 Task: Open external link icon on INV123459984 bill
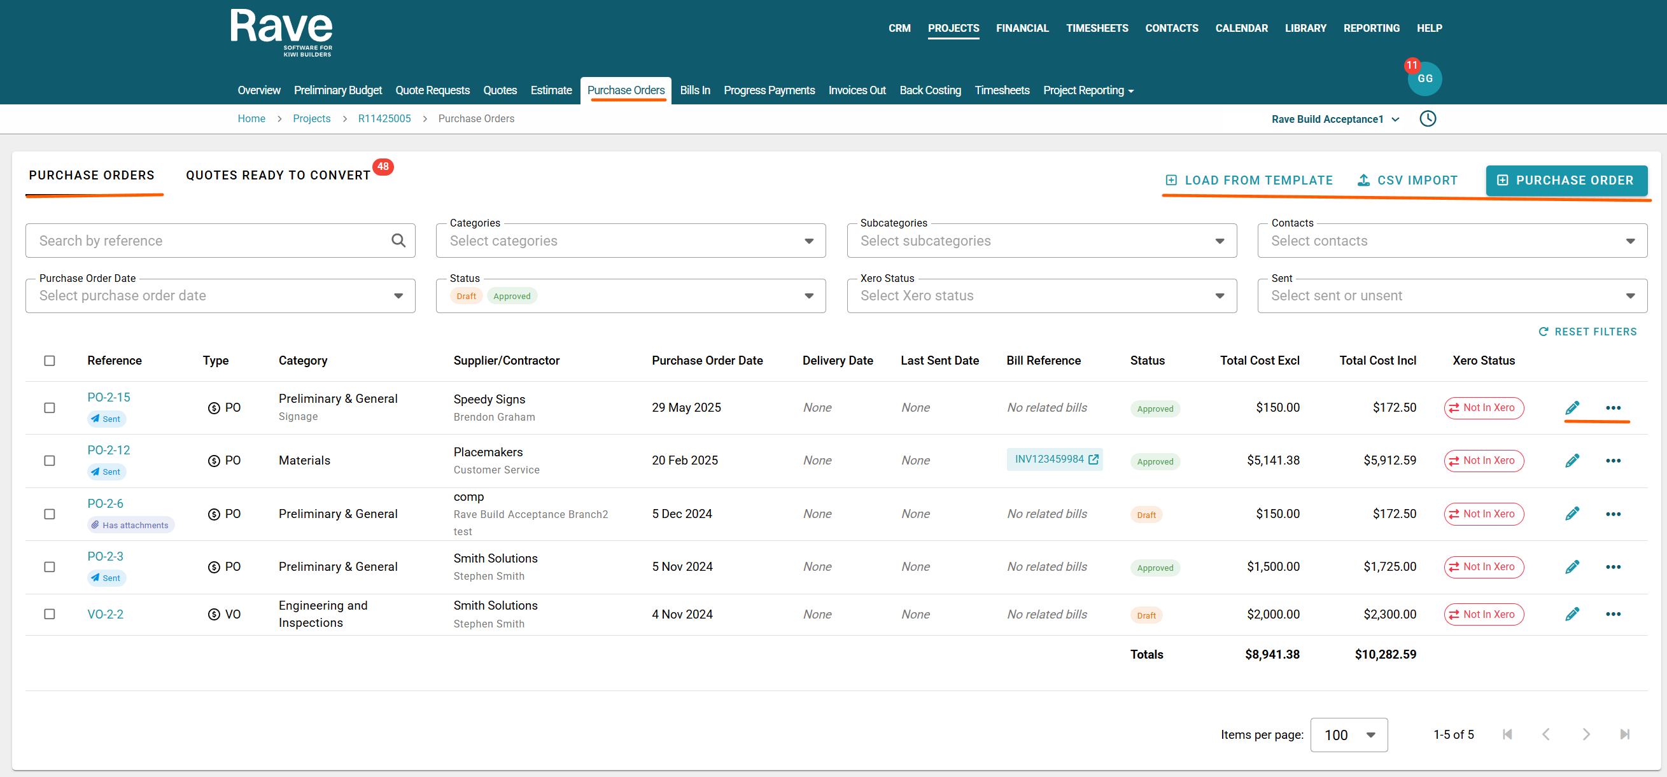tap(1094, 459)
